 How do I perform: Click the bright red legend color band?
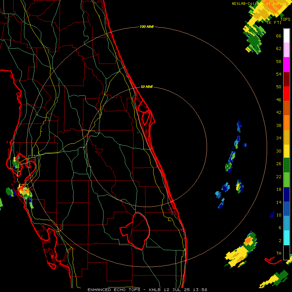click(x=286, y=93)
